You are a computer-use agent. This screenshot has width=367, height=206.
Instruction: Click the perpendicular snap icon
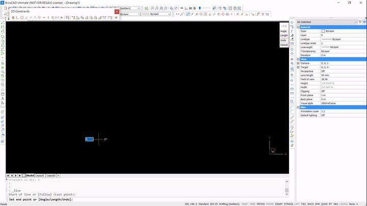tap(209, 14)
